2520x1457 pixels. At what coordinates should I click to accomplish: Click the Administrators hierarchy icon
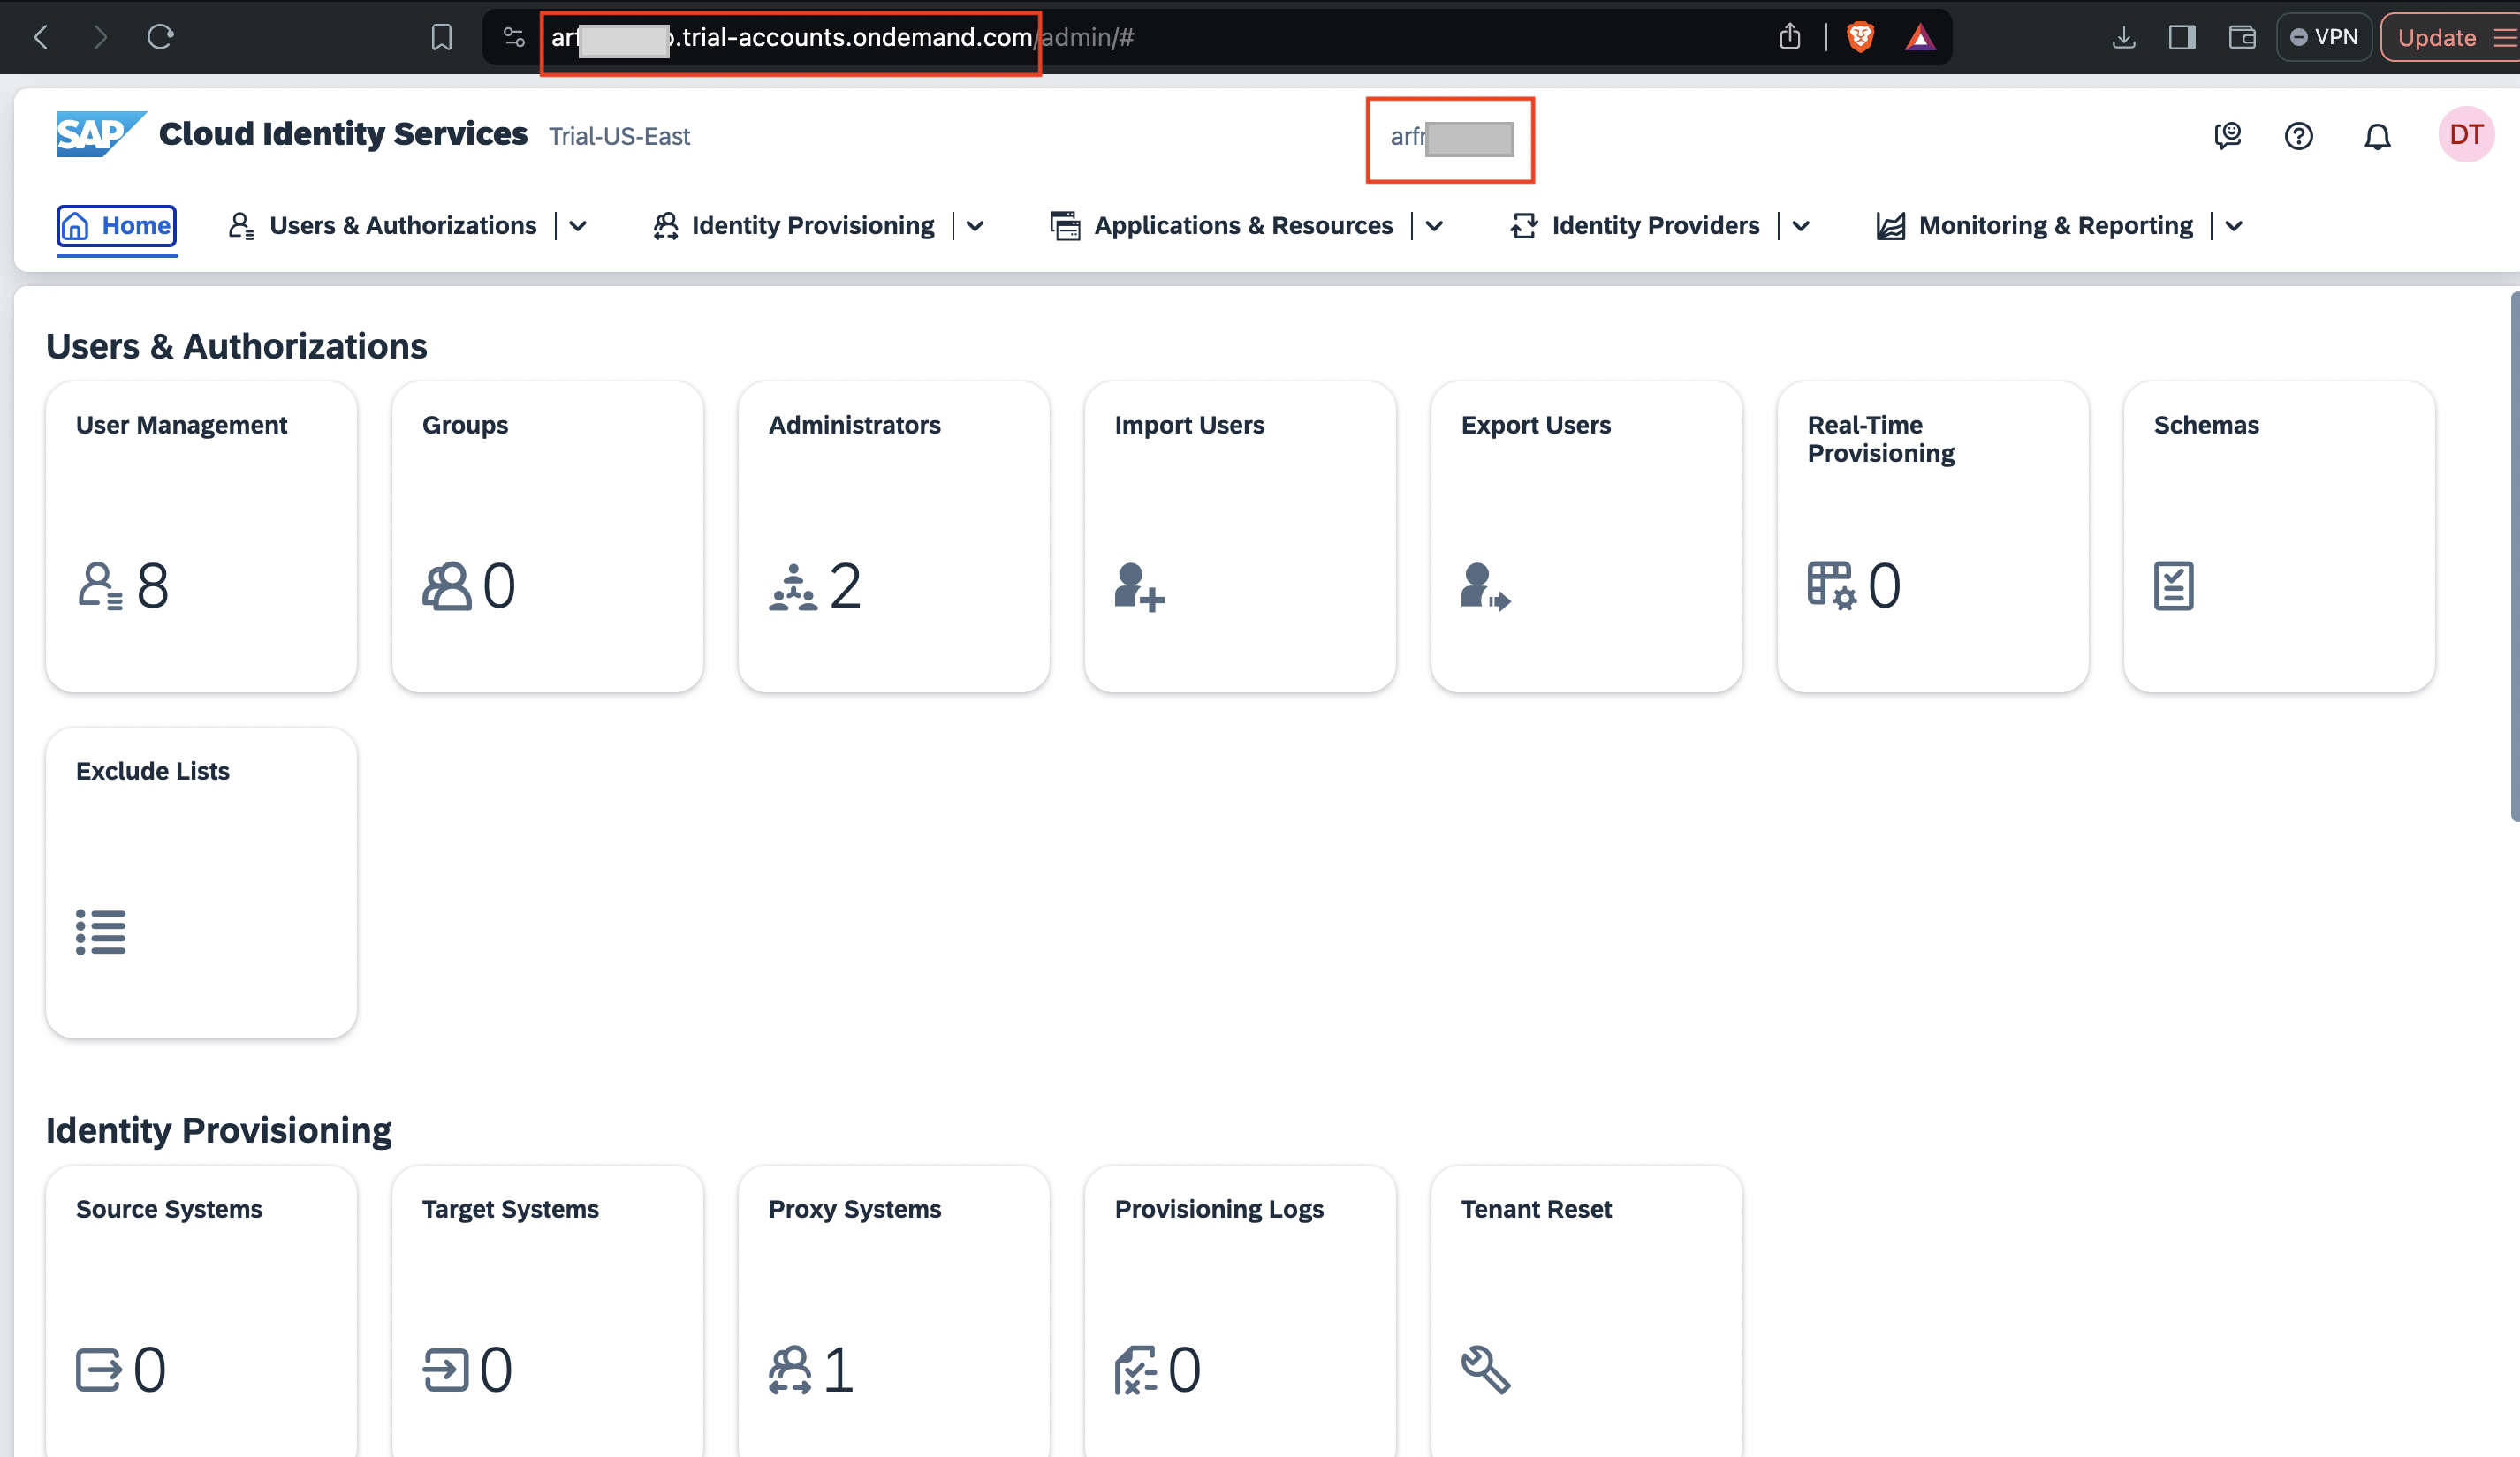793,586
